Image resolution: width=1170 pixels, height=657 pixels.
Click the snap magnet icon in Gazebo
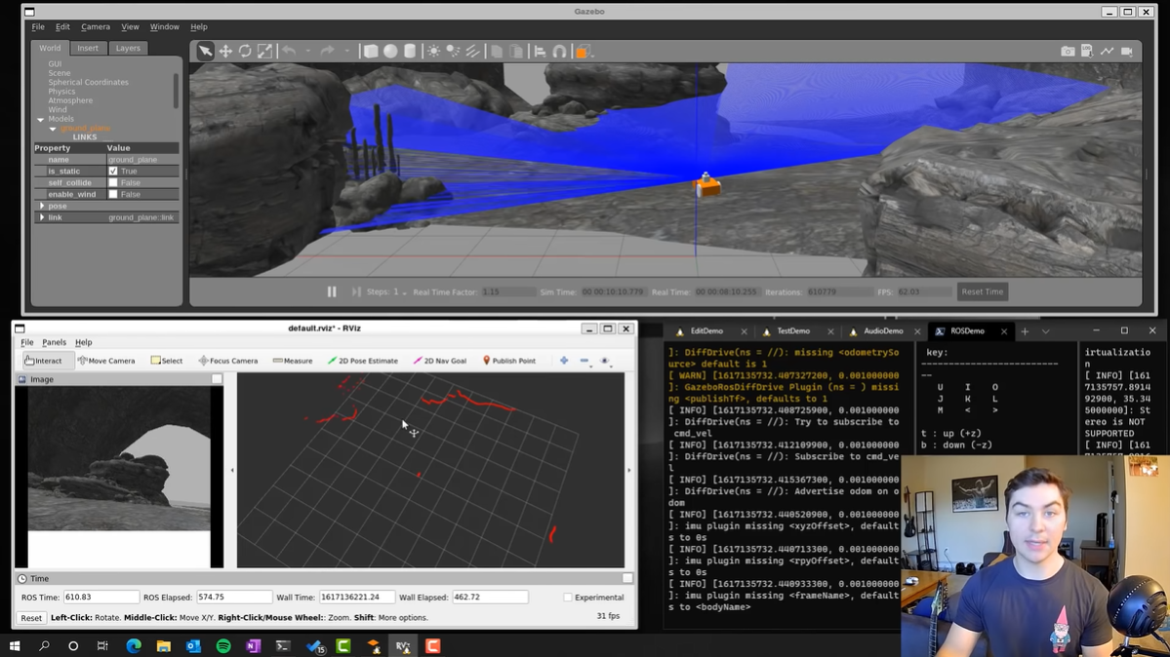pyautogui.click(x=559, y=52)
